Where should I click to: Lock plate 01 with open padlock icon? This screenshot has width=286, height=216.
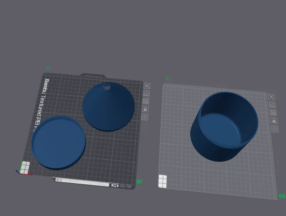coord(145,109)
